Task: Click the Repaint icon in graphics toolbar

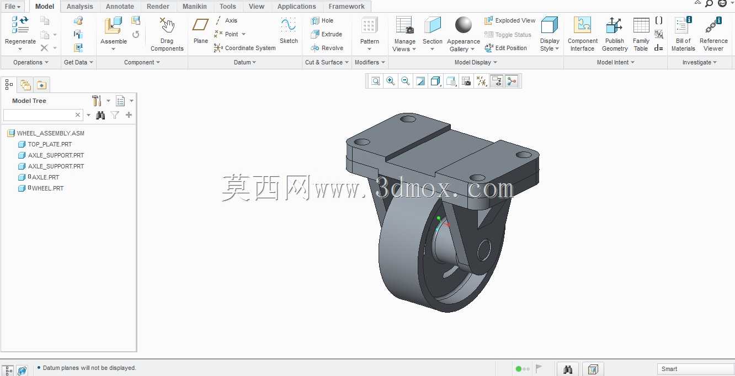Action: 420,81
